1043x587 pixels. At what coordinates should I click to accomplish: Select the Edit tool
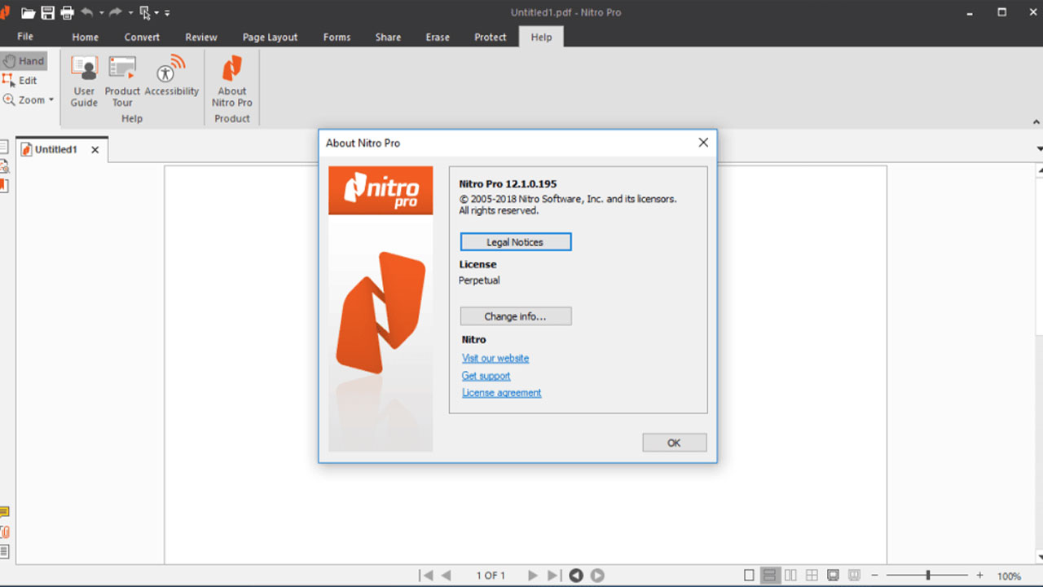23,80
